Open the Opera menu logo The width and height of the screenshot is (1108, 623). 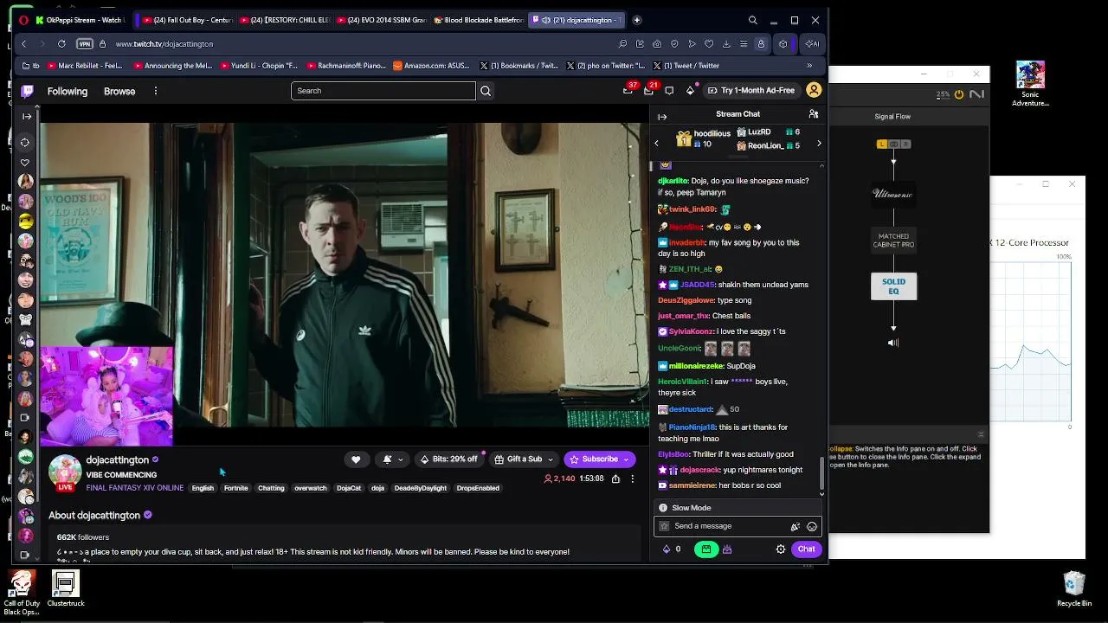pyautogui.click(x=23, y=20)
